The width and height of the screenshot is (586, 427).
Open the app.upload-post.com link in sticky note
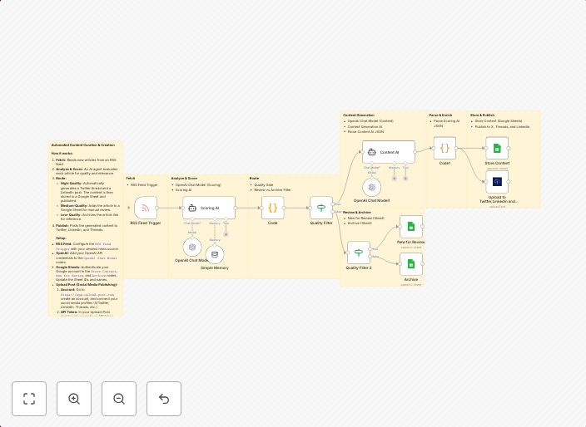click(87, 295)
